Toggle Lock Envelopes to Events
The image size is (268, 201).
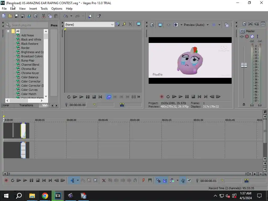point(183,180)
